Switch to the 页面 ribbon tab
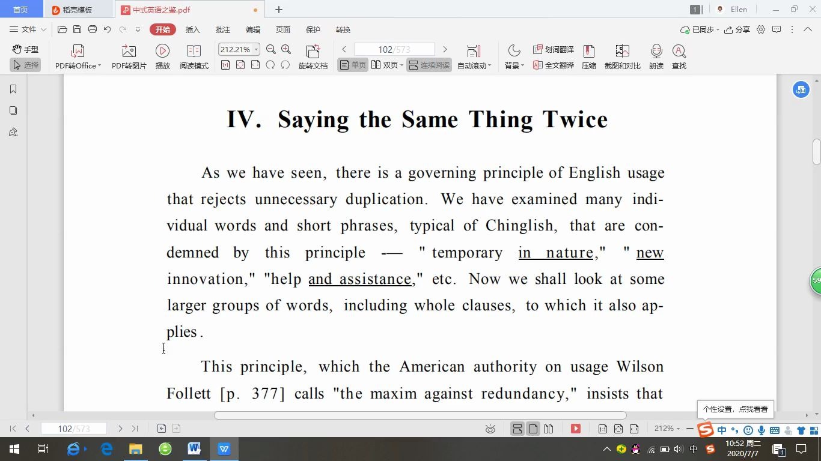 coord(282,29)
